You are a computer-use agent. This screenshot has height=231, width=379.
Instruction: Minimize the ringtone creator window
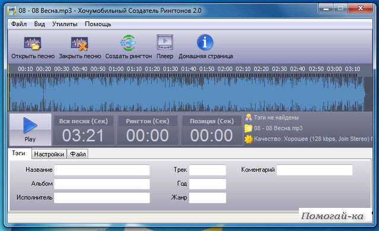point(326,9)
